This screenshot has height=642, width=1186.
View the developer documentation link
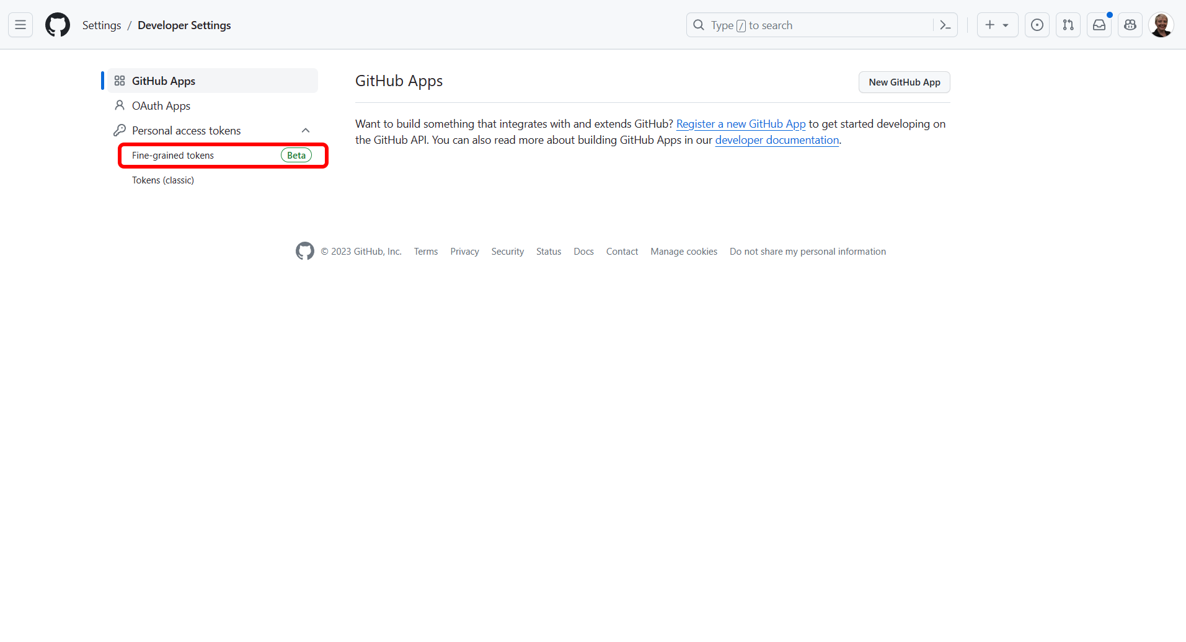(x=777, y=140)
